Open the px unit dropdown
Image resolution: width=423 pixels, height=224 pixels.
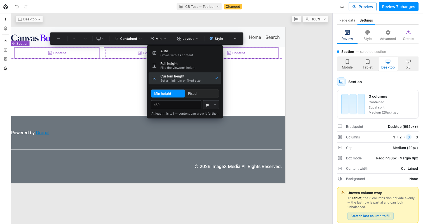[x=211, y=105]
